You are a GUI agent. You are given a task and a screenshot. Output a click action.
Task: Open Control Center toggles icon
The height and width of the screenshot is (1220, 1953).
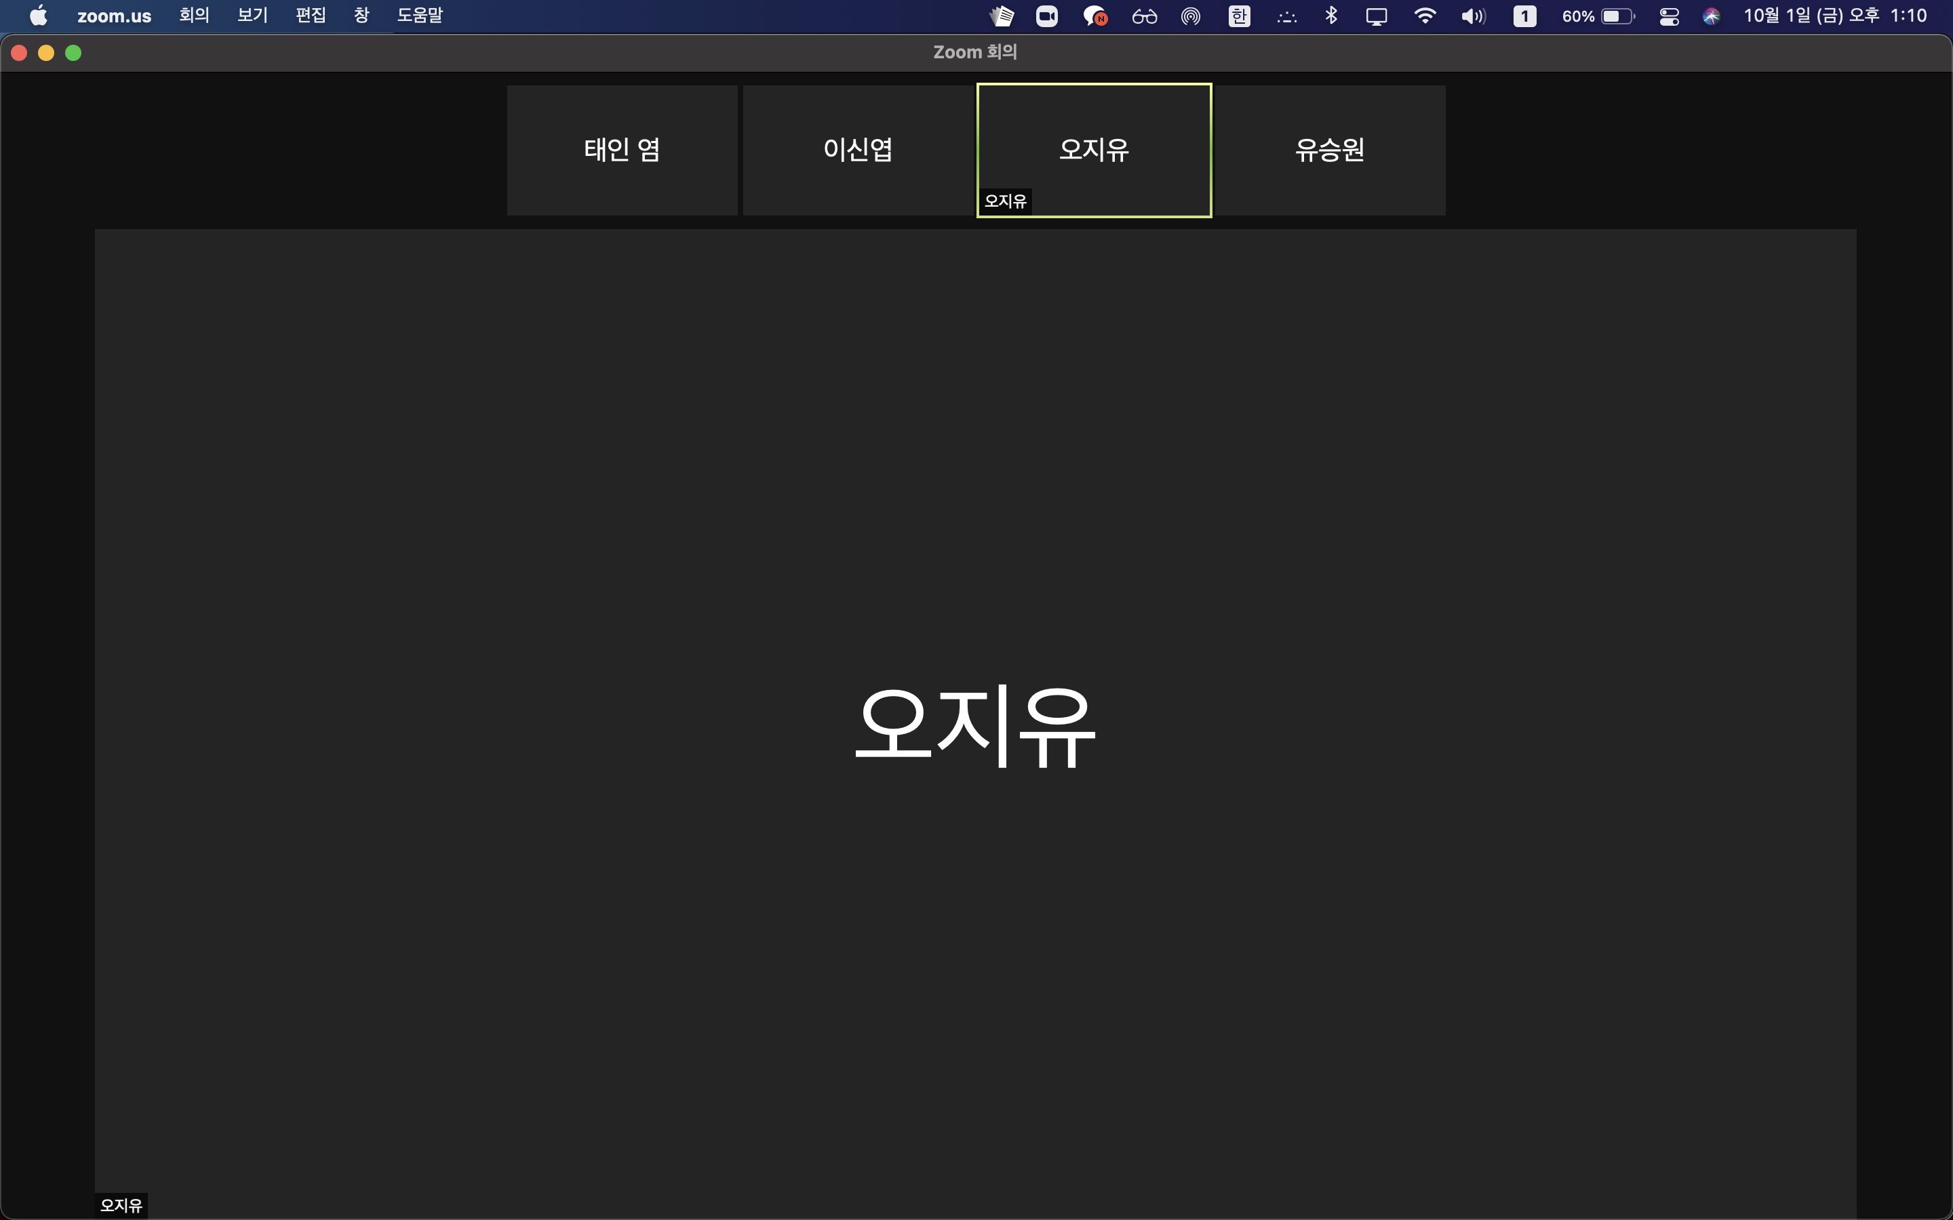tap(1669, 16)
